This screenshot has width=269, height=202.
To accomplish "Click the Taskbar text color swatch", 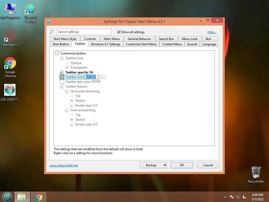I will (x=62, y=82).
